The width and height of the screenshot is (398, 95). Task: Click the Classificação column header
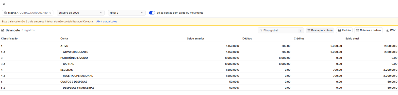click(9, 39)
